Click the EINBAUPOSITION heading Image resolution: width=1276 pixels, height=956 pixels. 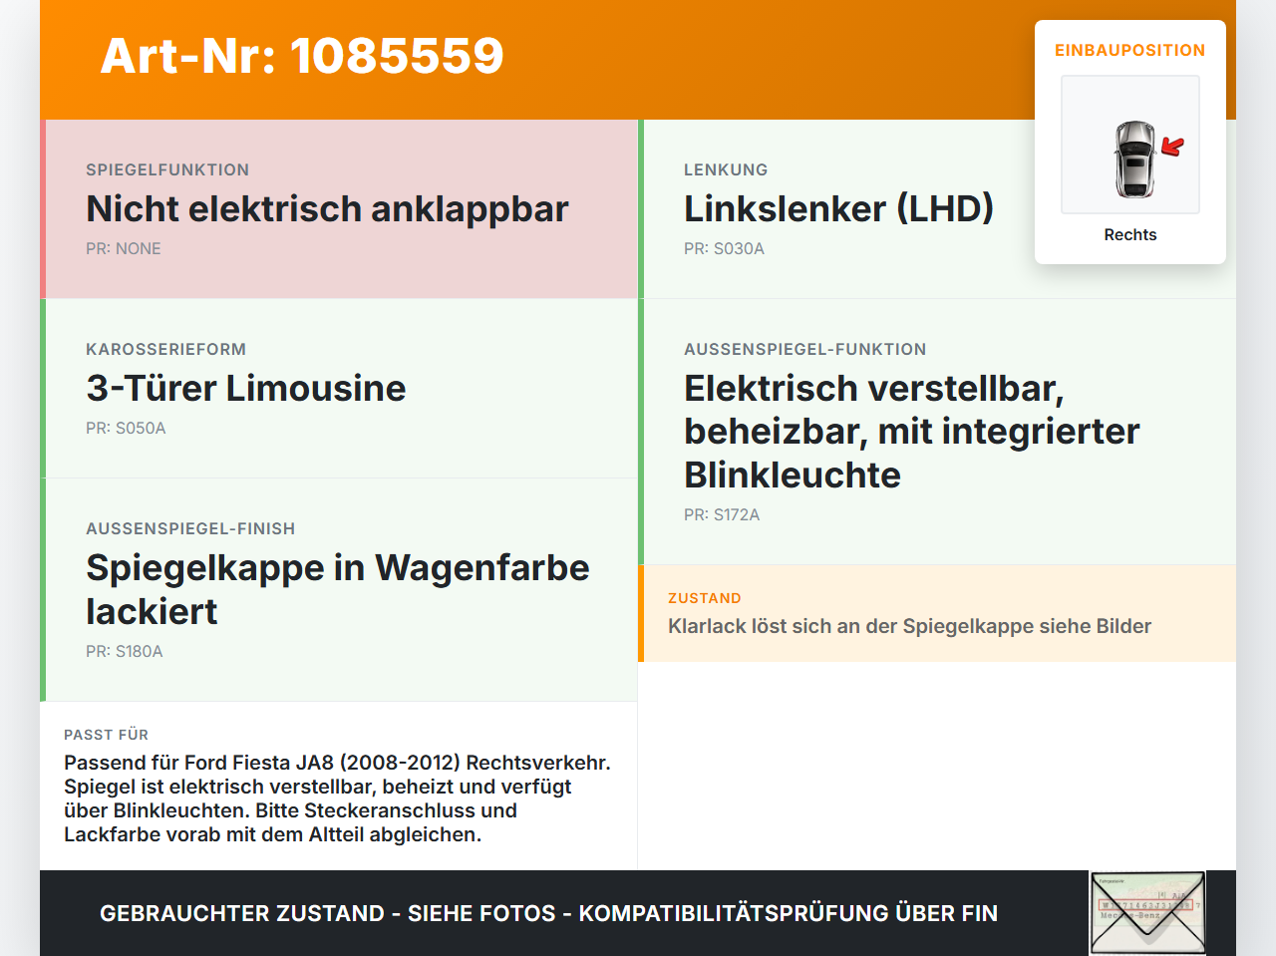1130,50
